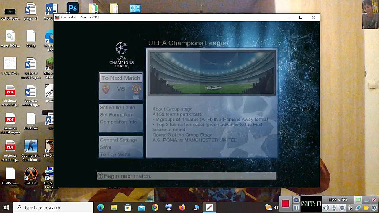Screen dimensions: 379x213
Task: Click the 1366 × 768 resolution label
Action: coord(338,200)
